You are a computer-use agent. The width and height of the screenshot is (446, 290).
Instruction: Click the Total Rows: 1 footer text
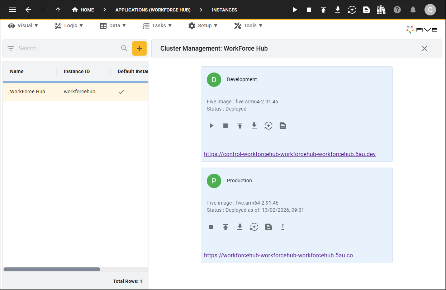128,281
